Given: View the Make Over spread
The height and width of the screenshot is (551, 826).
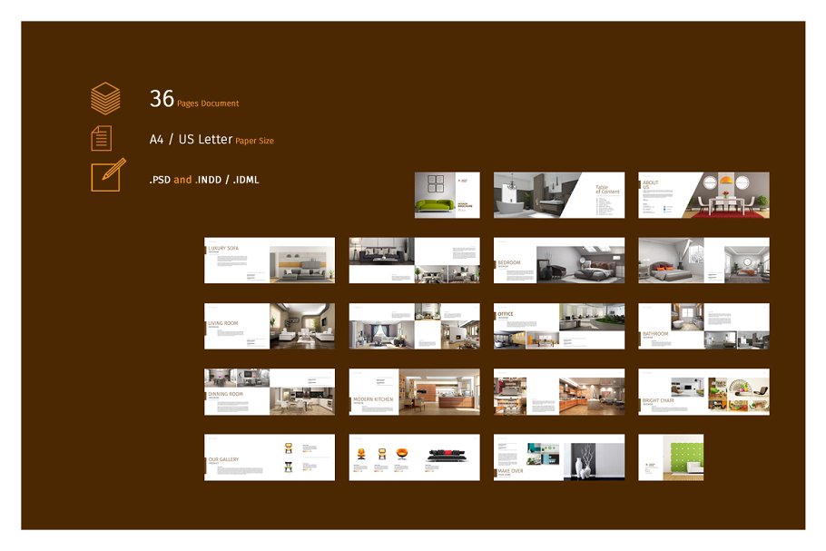Looking at the screenshot, I should (x=558, y=457).
